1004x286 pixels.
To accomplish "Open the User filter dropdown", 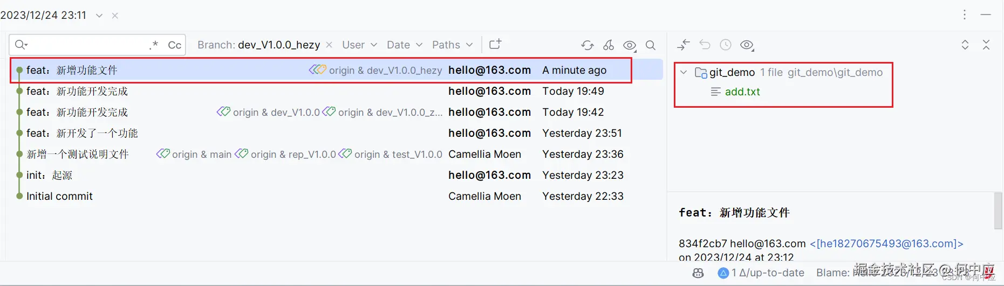I will tap(359, 45).
